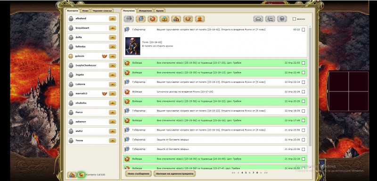377x181 pixels.
Task: Select the 22 Апр 22:55 message checkbox
Action: pyautogui.click(x=303, y=63)
